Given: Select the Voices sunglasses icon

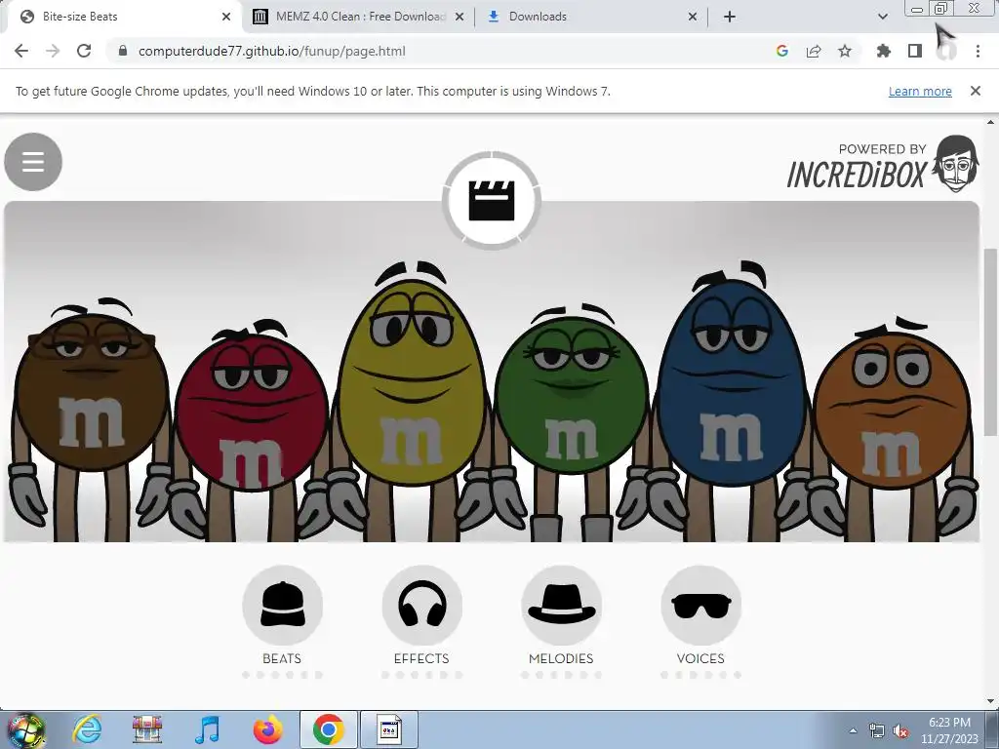Looking at the screenshot, I should pos(700,605).
